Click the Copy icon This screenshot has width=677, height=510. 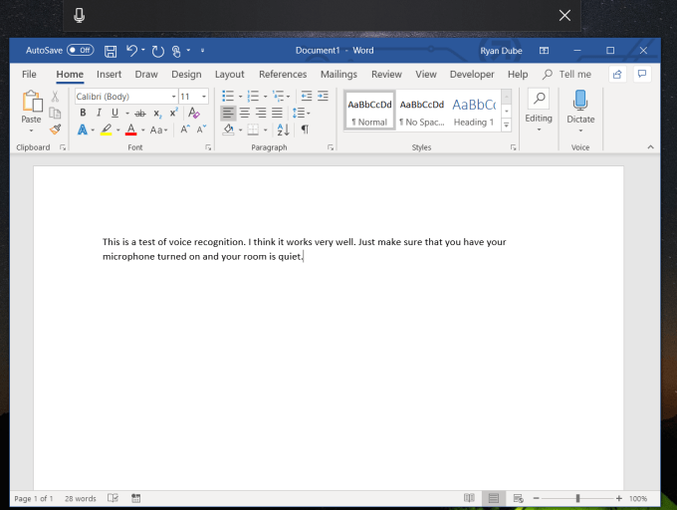pos(55,113)
